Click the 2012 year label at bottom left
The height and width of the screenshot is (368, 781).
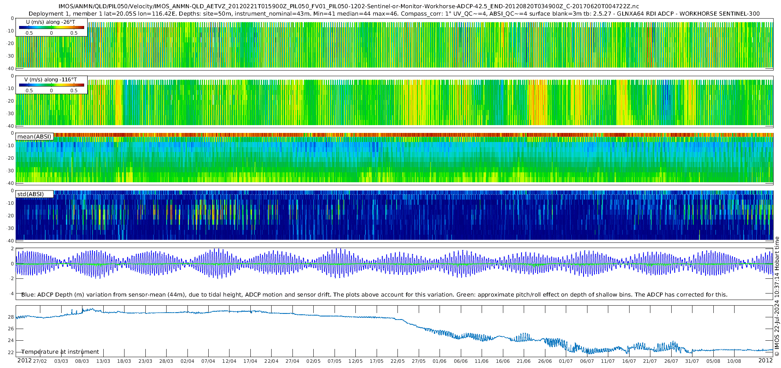pyautogui.click(x=24, y=361)
